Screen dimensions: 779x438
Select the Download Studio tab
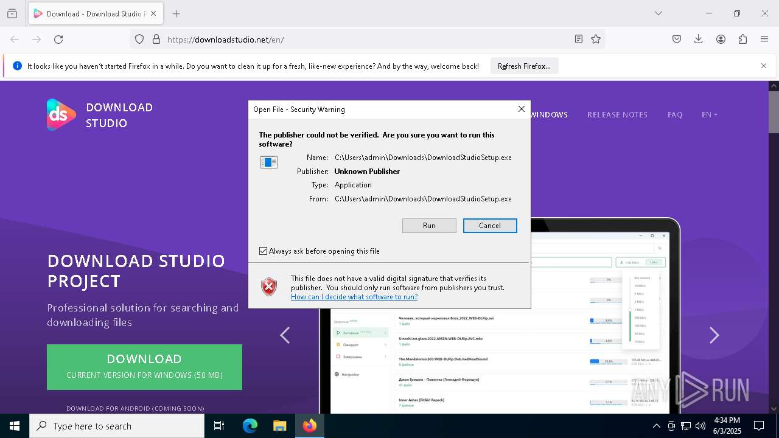[x=96, y=13]
